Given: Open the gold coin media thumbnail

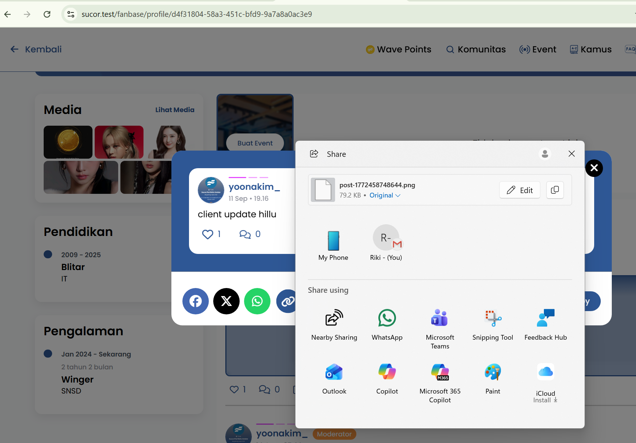Looking at the screenshot, I should [68, 142].
